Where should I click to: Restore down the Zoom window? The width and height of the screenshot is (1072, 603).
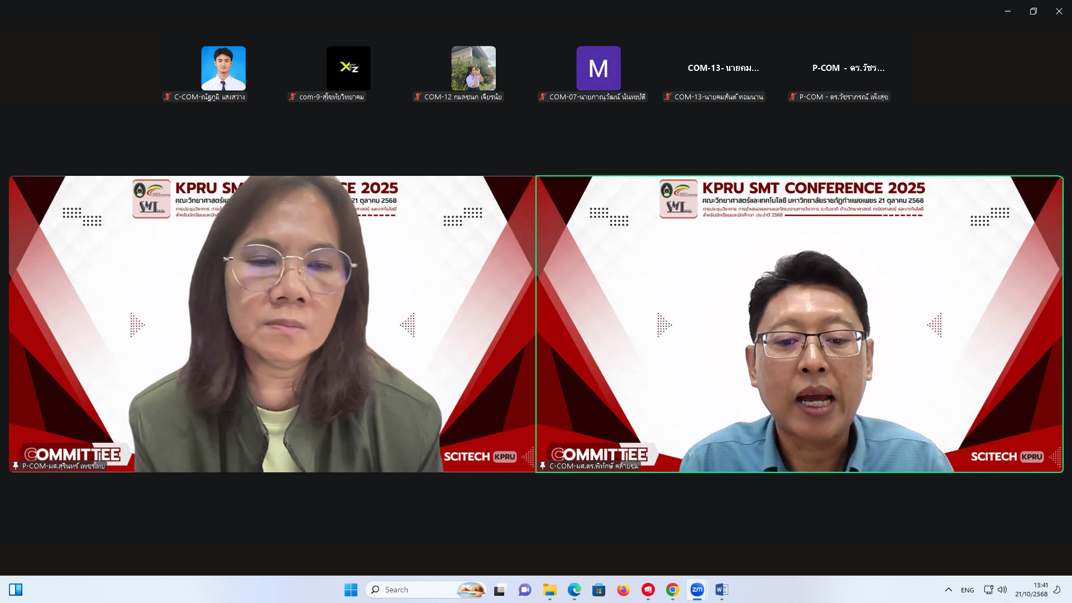click(1033, 11)
